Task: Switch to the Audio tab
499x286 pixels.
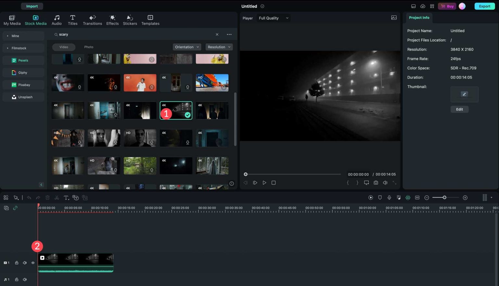Action: click(57, 19)
